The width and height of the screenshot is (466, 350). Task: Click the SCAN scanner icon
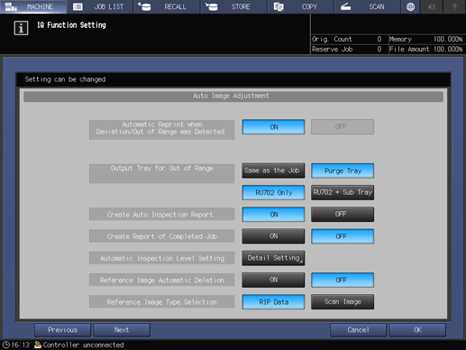point(345,6)
